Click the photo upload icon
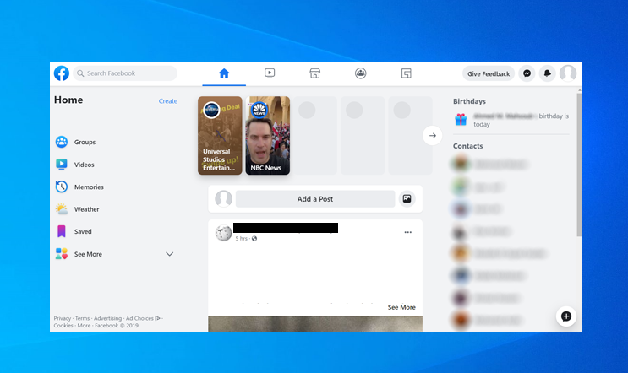This screenshot has height=373, width=628. (x=407, y=198)
